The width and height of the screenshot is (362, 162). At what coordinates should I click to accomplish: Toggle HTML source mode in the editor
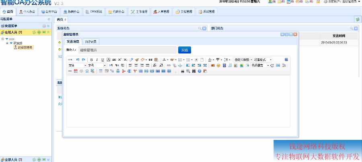[70, 59]
